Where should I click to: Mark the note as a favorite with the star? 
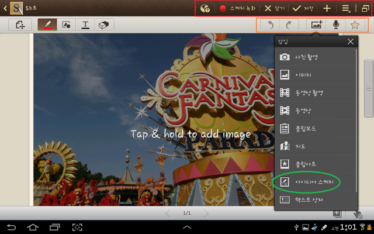355,25
